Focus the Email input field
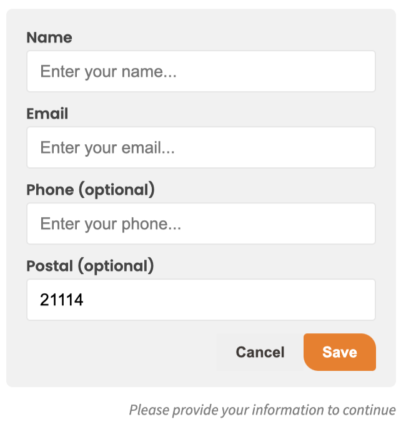 [x=201, y=148]
